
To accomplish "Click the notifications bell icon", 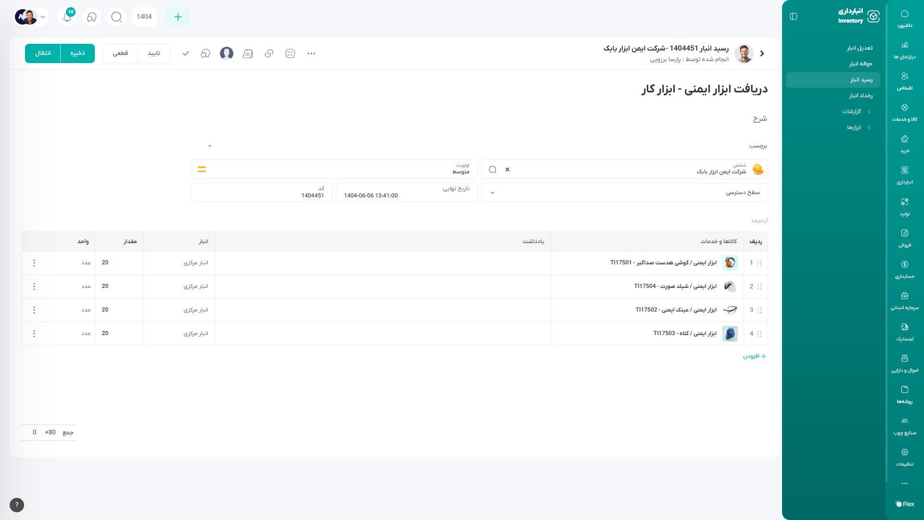I will pos(67,17).
